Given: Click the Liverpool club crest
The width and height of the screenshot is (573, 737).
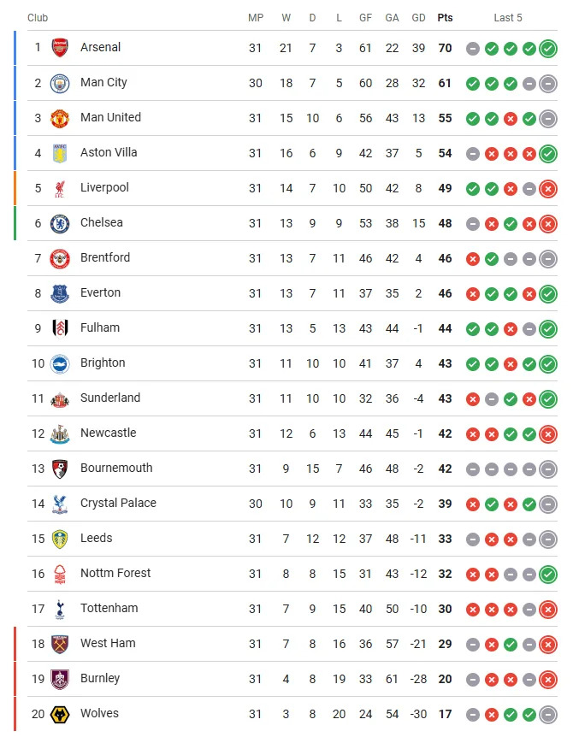Looking at the screenshot, I should click(x=59, y=188).
